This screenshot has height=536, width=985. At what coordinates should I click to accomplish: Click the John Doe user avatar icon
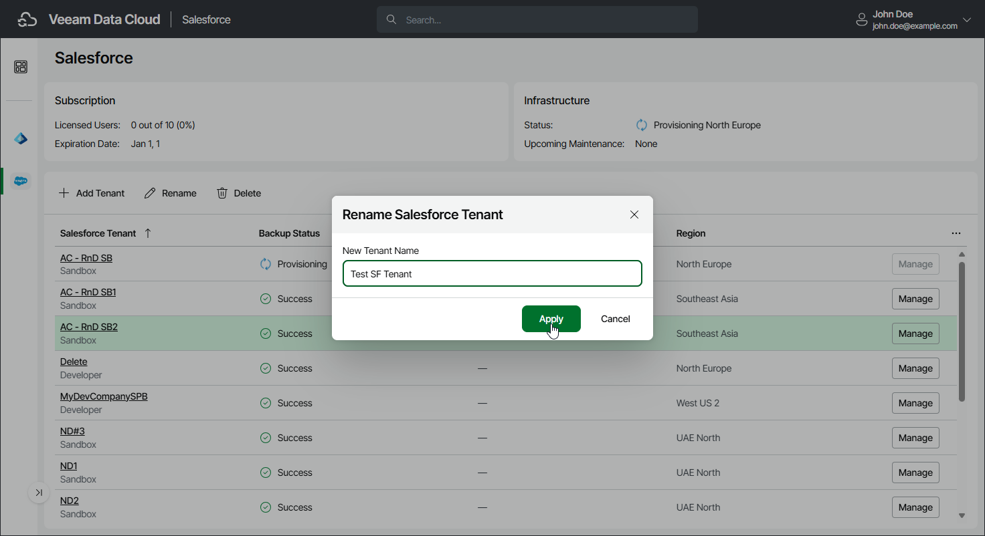(x=862, y=20)
